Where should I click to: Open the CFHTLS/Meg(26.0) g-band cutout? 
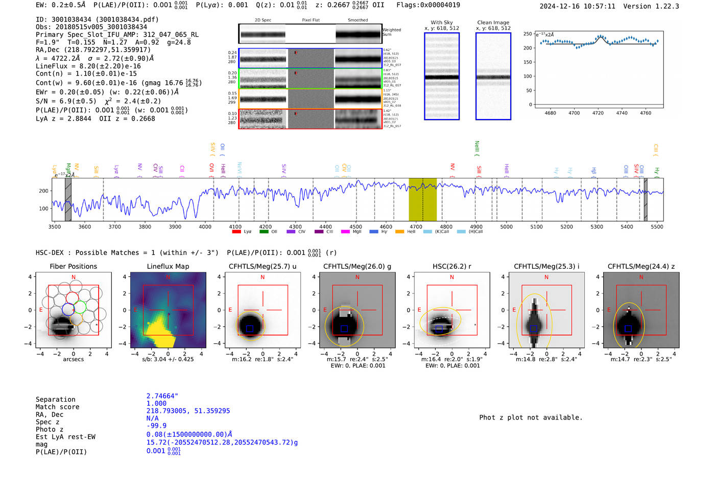[x=357, y=310]
